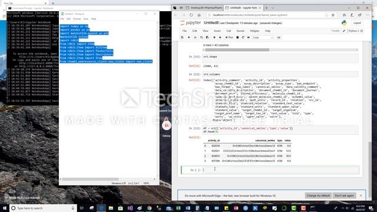Click the Jupyter logo
377x212 pixels.
pyautogui.click(x=190, y=23)
